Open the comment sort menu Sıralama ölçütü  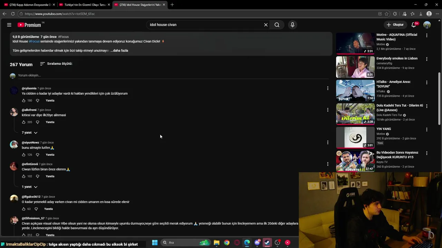point(56,64)
